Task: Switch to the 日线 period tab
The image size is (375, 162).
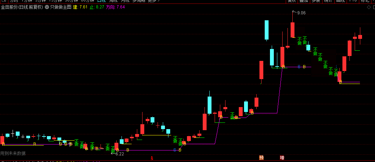Action: [101, 1]
